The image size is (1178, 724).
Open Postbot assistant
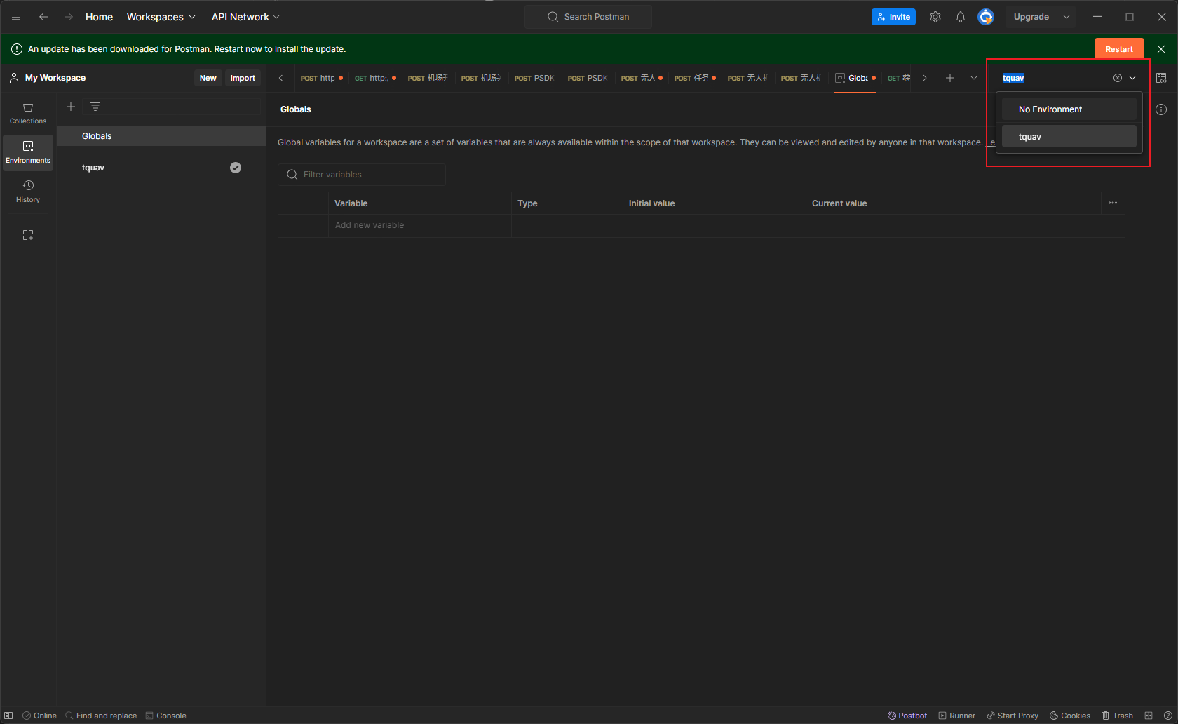click(x=907, y=716)
